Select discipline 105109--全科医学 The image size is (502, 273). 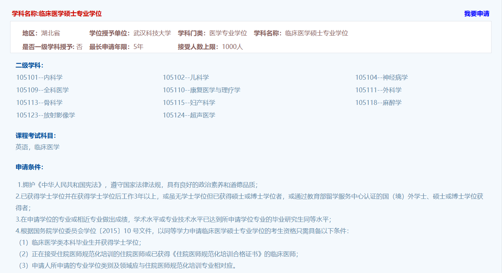pos(43,90)
